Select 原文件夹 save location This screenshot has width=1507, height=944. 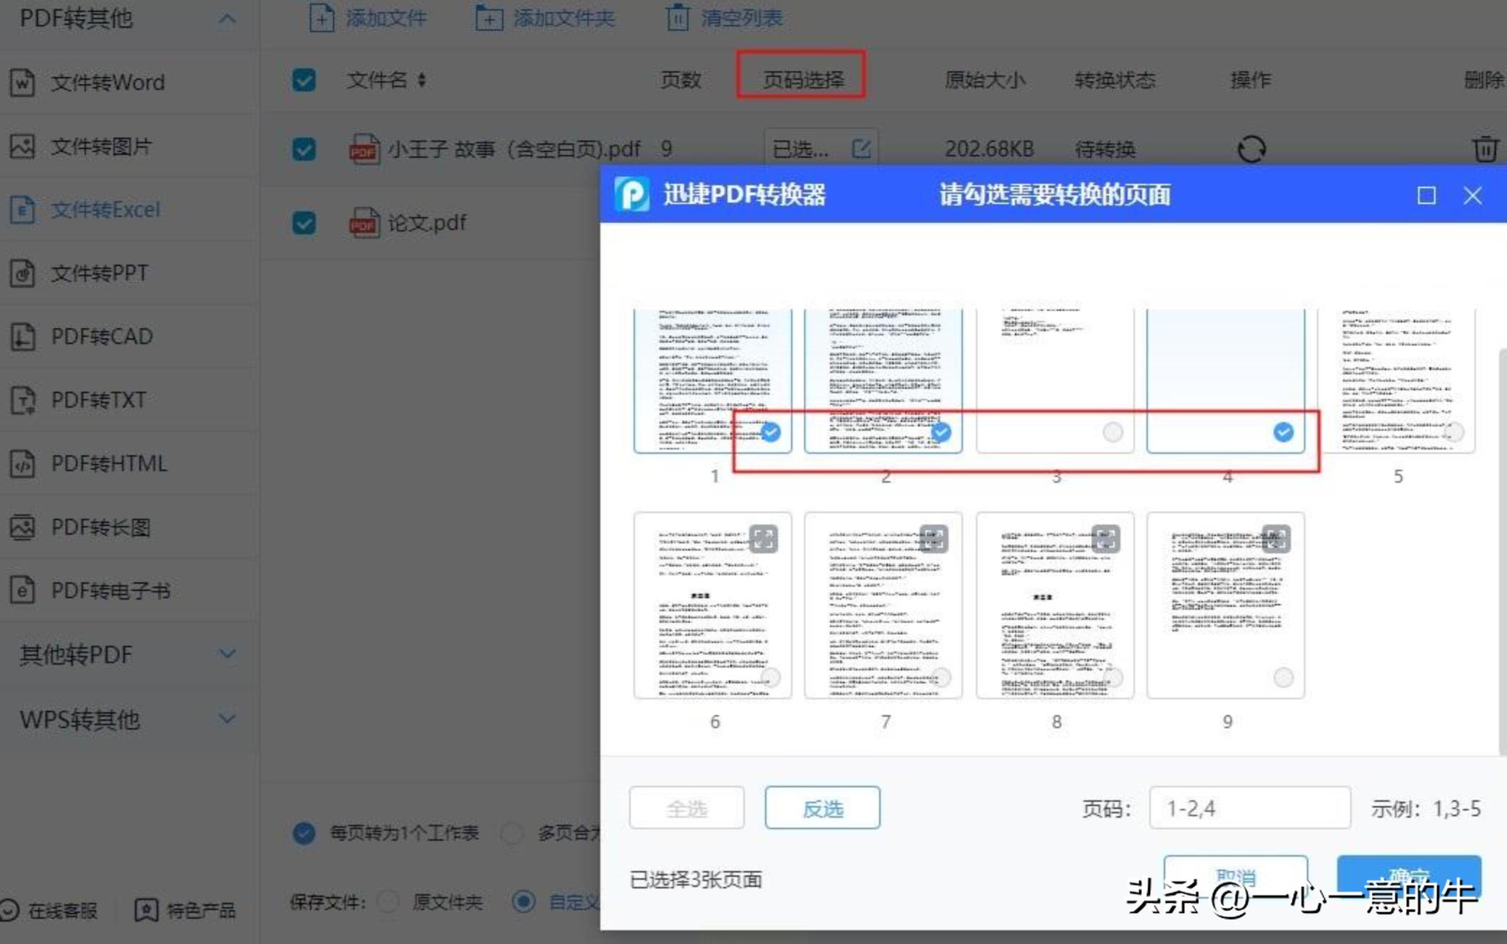point(388,901)
